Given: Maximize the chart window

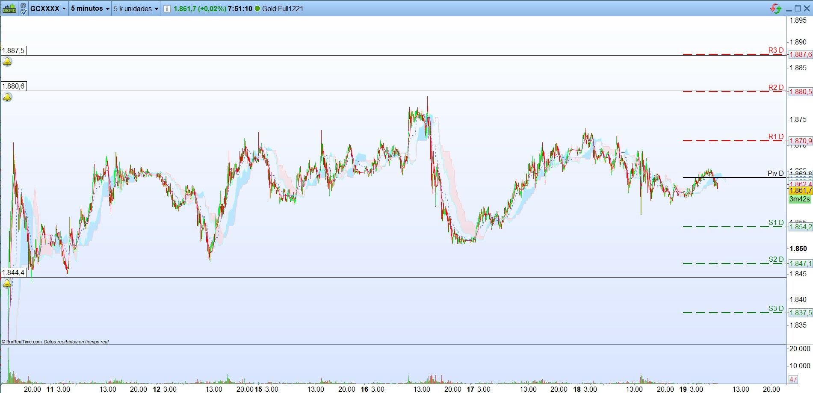Looking at the screenshot, I should pos(797,9).
